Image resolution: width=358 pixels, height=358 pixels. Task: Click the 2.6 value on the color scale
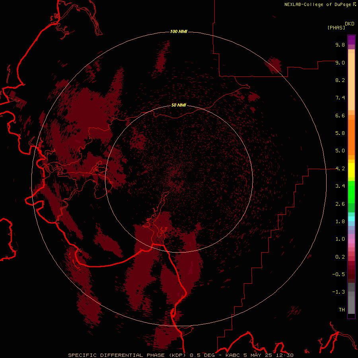tap(340, 204)
